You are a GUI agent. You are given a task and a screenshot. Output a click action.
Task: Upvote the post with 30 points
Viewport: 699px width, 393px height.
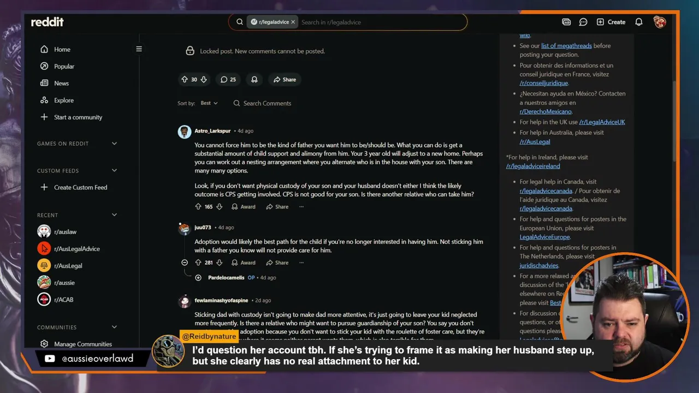[x=185, y=80]
